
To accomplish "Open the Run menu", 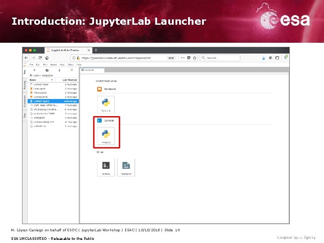I will 45,65.
